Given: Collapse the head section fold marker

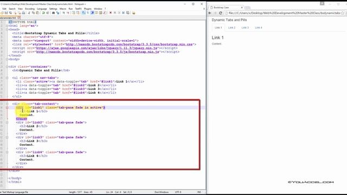Looking at the screenshot, I should coord(7,29).
